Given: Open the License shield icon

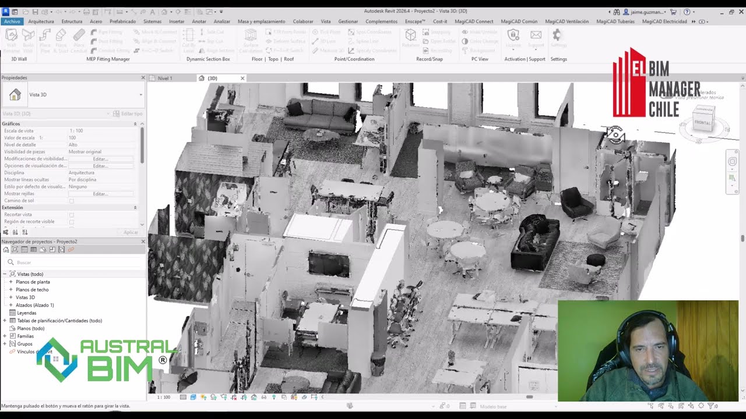Looking at the screenshot, I should [x=513, y=35].
